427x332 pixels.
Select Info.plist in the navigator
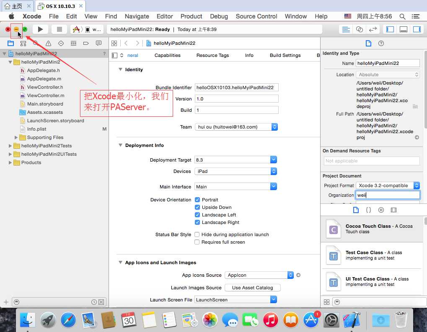click(x=37, y=129)
